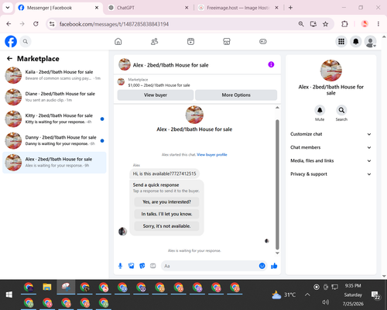The image size is (387, 310).
Task: Open Windows notification center icon
Action: tap(375, 295)
